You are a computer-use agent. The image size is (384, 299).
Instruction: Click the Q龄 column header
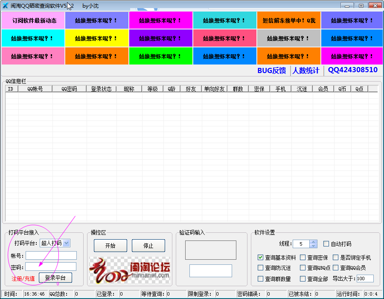172,89
